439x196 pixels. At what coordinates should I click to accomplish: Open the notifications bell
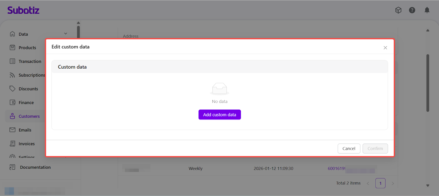[x=427, y=10]
